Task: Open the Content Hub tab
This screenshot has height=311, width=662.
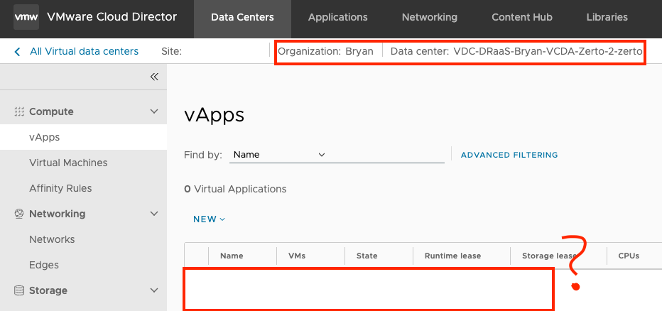Action: [522, 17]
